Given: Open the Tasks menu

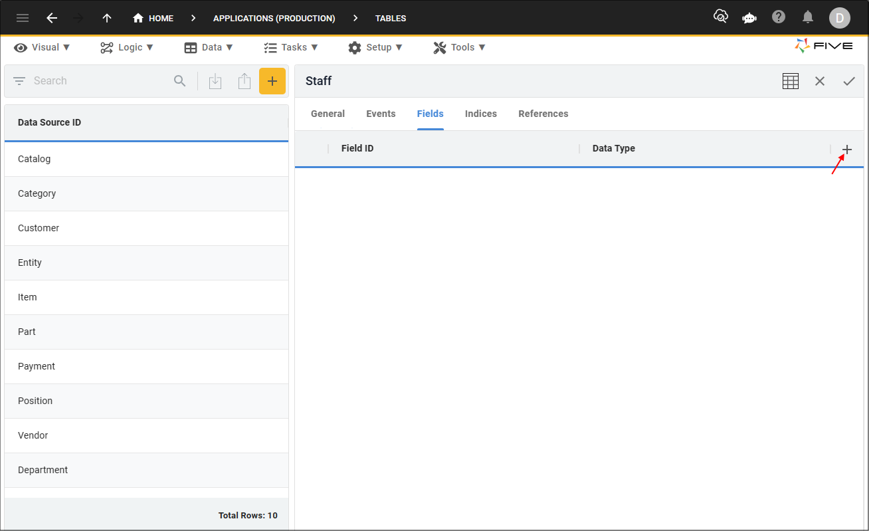Looking at the screenshot, I should (x=291, y=47).
